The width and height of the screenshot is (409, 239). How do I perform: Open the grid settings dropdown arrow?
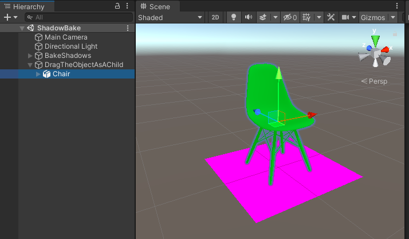pos(318,18)
